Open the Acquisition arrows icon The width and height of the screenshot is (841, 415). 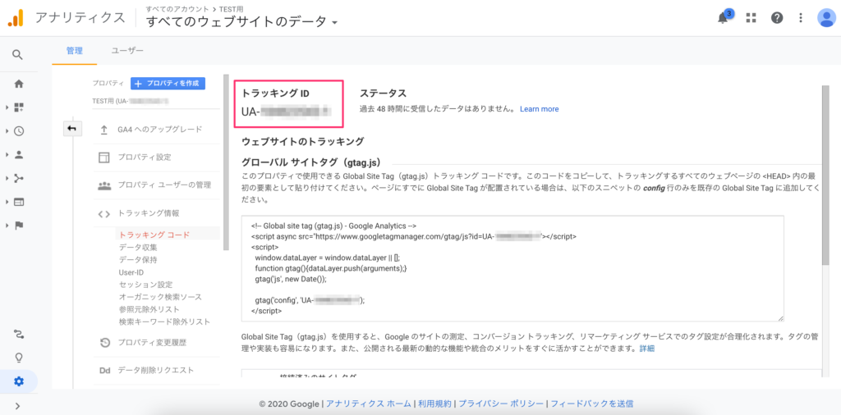coord(19,178)
